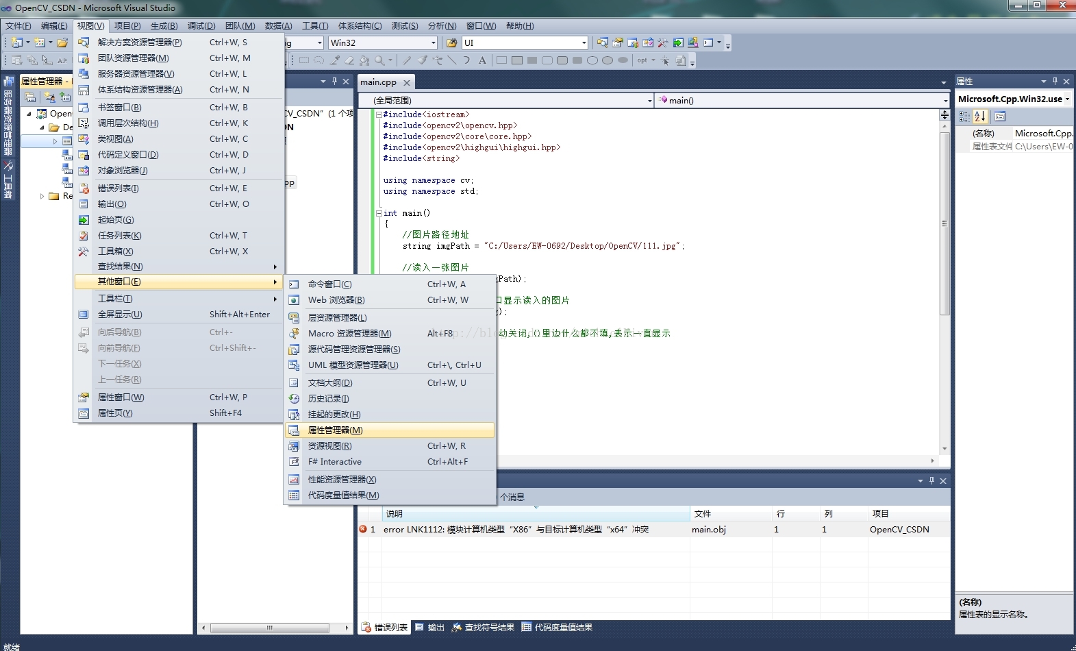Switch to the 错误列表 bottom tab
The image size is (1076, 651).
click(384, 627)
